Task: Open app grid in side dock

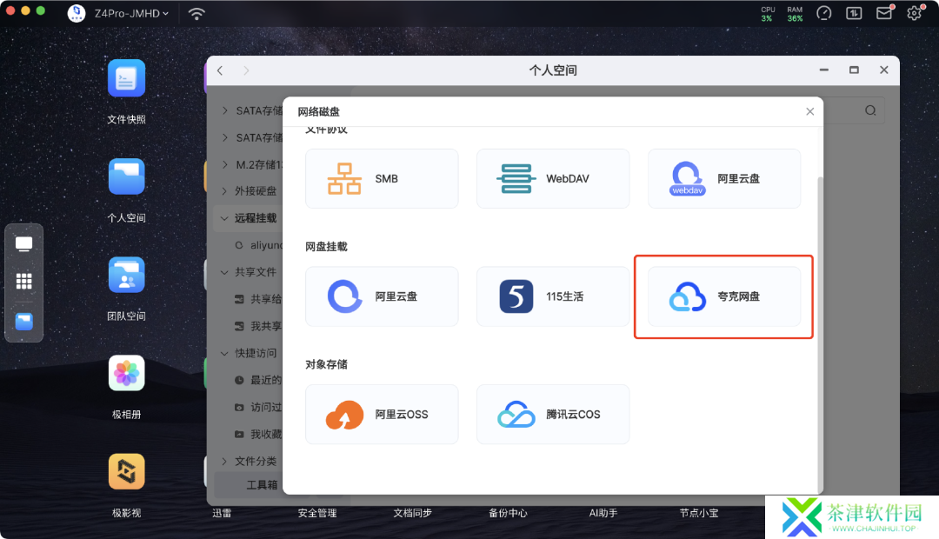Action: pyautogui.click(x=24, y=281)
